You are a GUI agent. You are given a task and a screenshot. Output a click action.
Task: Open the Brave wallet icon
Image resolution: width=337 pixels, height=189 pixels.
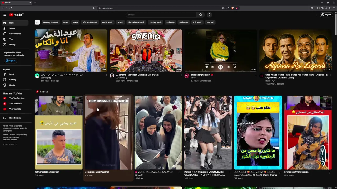tap(322, 8)
